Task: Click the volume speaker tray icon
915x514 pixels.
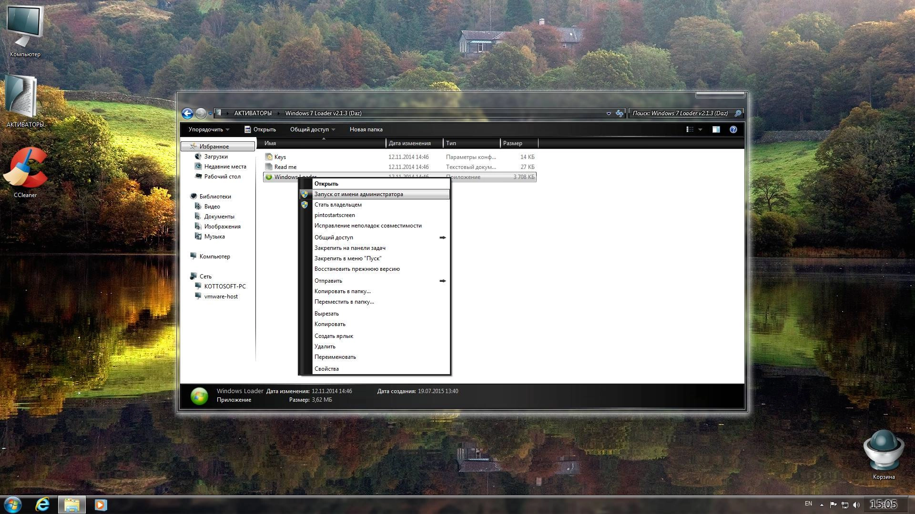Action: (856, 505)
